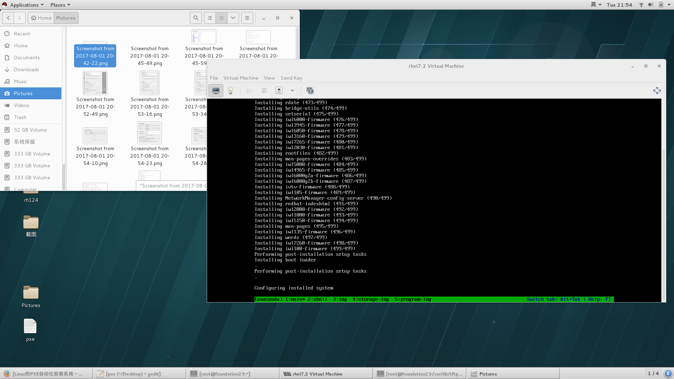The image size is (674, 379).
Task: Switch to Pictures taskbar item
Action: pyautogui.click(x=513, y=374)
